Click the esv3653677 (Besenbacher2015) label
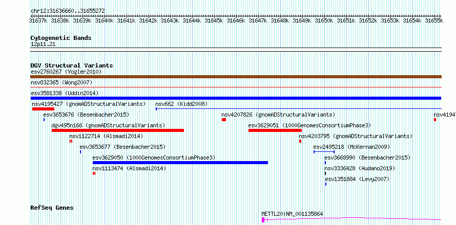 tap(122, 147)
